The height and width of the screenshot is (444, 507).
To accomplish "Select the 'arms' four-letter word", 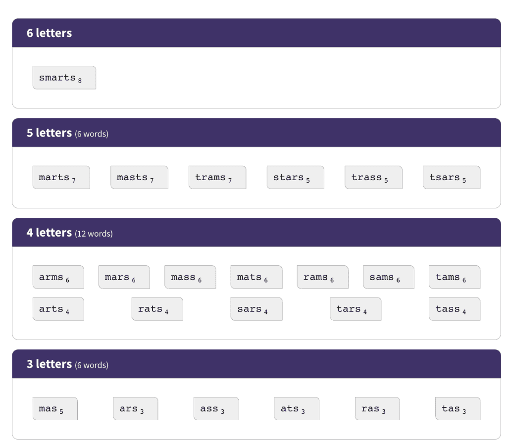I will click(58, 277).
